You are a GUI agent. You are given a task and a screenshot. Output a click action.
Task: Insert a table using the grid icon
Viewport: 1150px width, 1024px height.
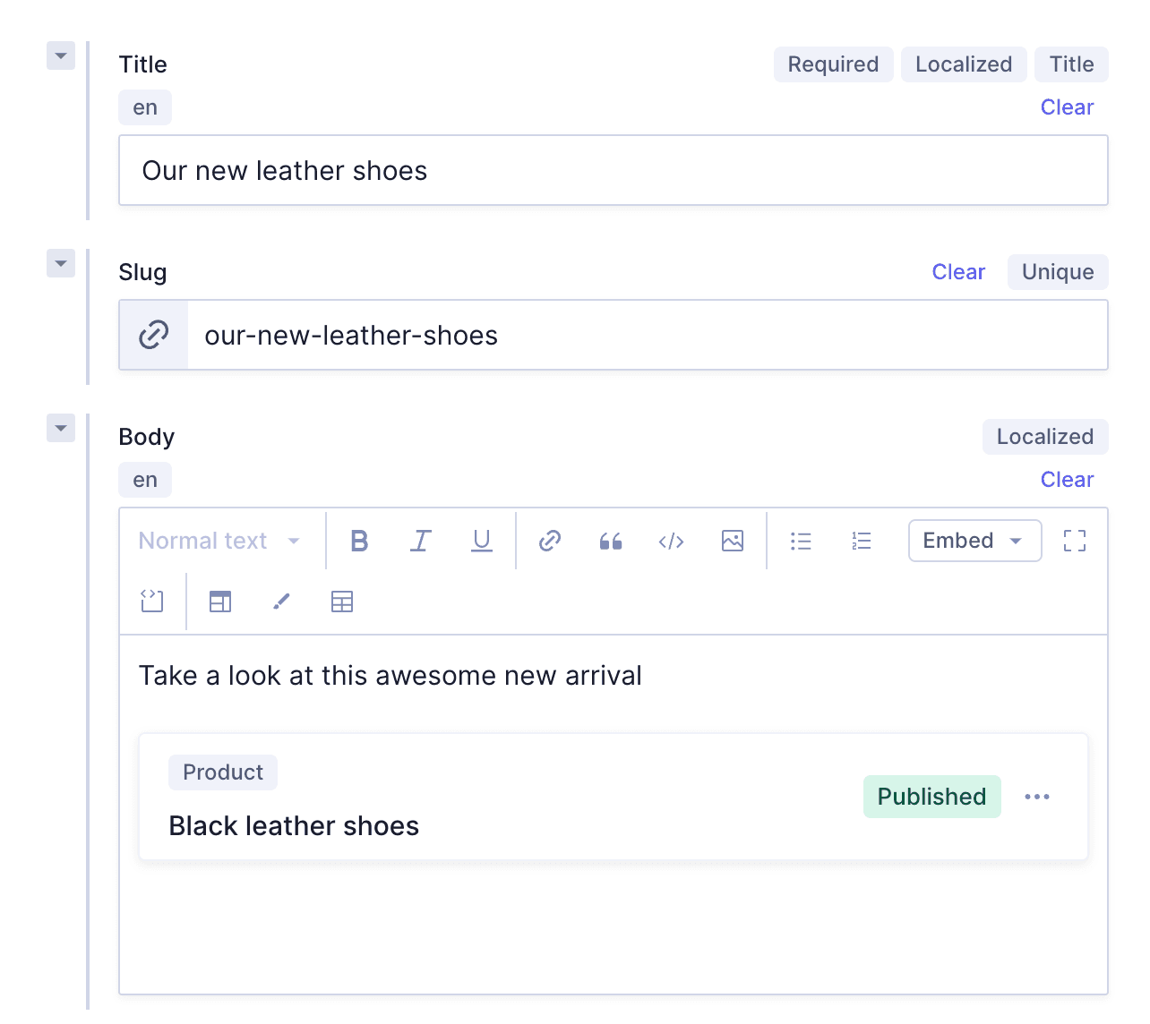click(x=342, y=602)
